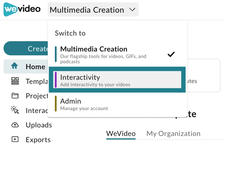Switch to Interactivity
Screen dimensions: 225x176
(x=117, y=80)
